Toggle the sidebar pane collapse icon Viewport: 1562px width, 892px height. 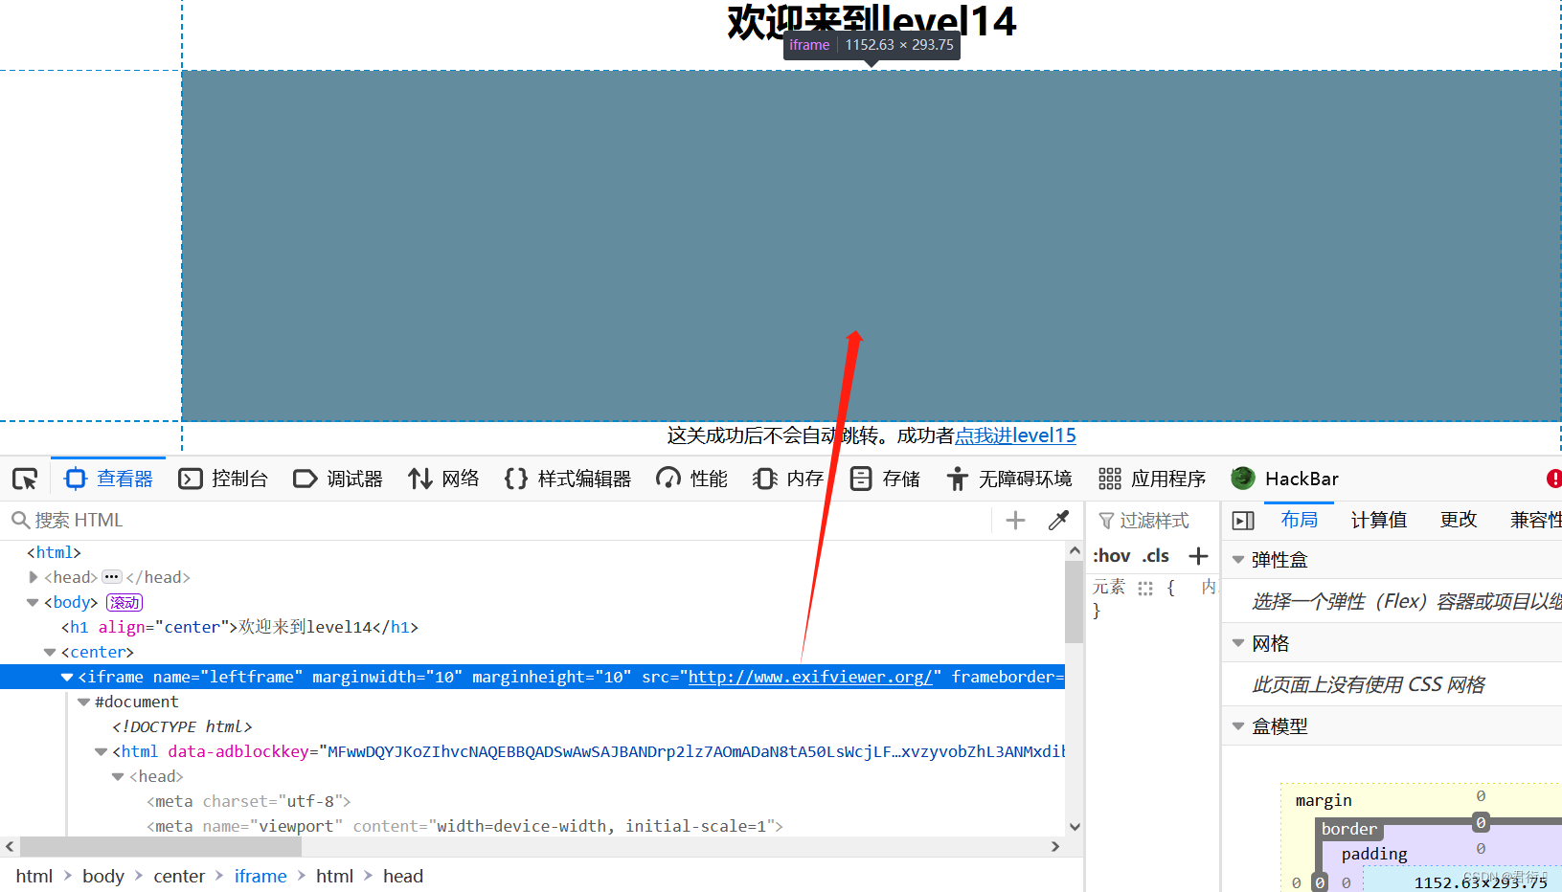tap(1243, 521)
